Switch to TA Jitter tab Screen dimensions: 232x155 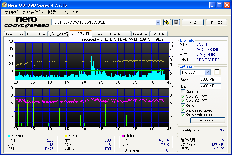pyautogui.click(x=159, y=34)
